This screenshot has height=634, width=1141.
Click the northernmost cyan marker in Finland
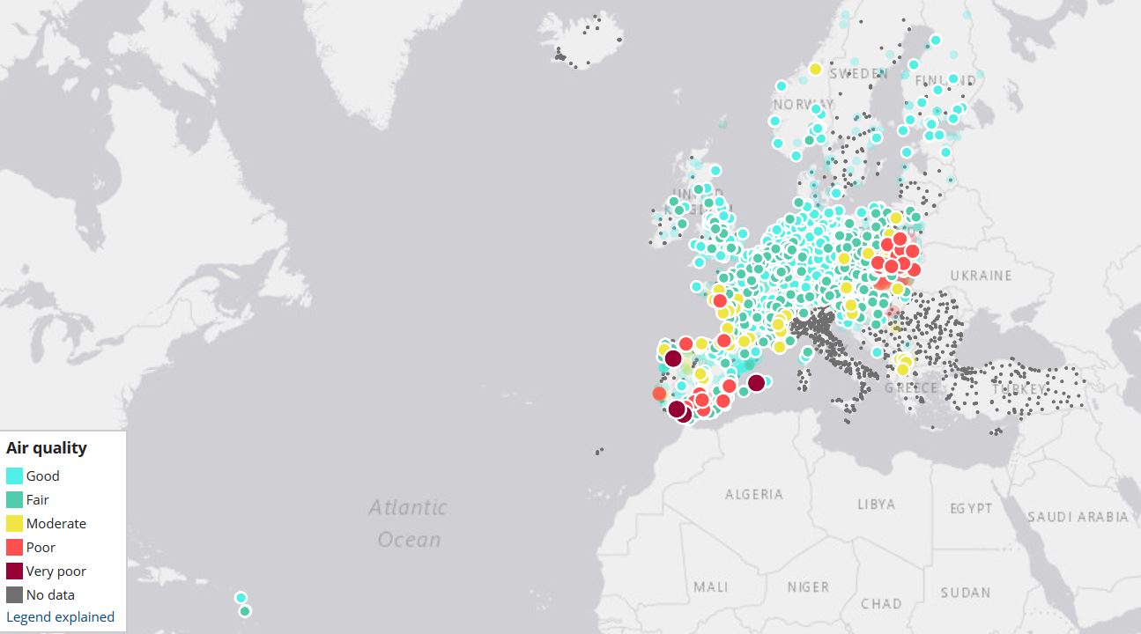coord(935,40)
